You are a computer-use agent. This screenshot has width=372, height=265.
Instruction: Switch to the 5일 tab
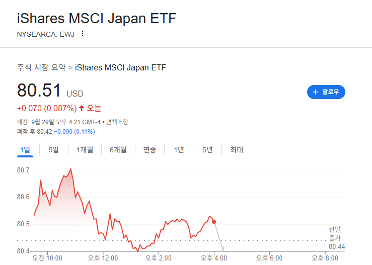tap(53, 150)
